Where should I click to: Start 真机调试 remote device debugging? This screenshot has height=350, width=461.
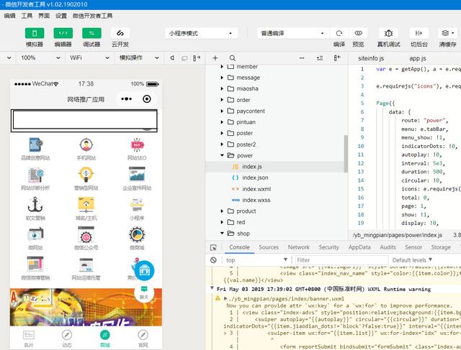[389, 33]
